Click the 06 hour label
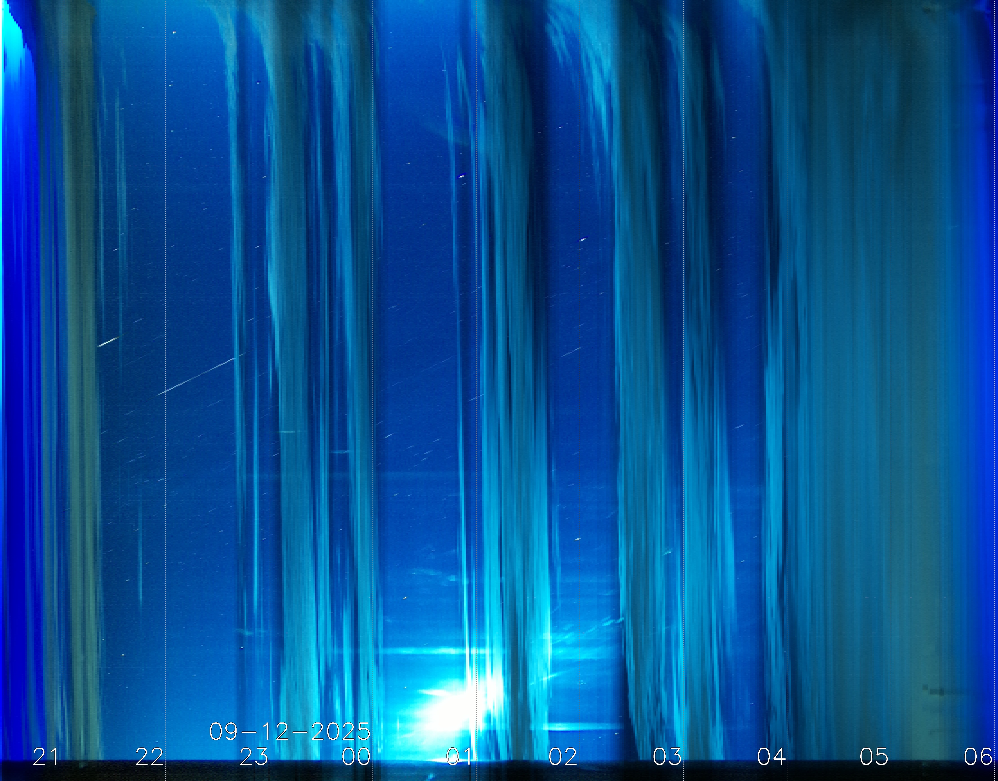The width and height of the screenshot is (998, 781). click(x=978, y=757)
